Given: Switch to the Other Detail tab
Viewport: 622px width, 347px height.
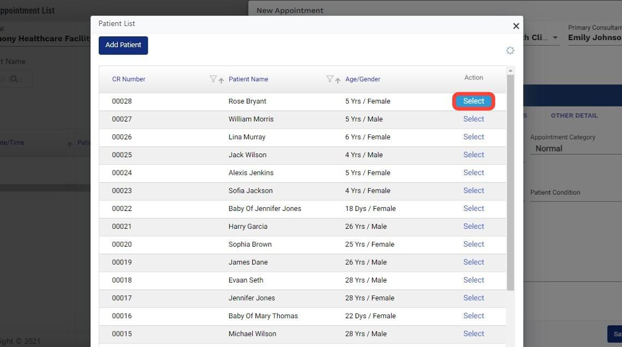Looking at the screenshot, I should click(x=574, y=115).
